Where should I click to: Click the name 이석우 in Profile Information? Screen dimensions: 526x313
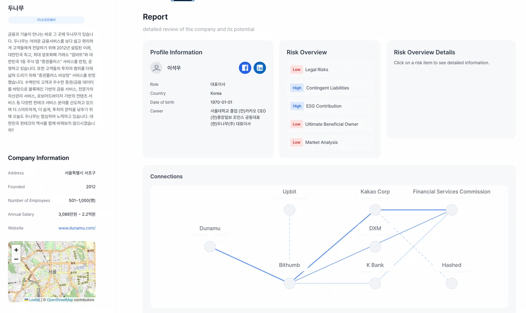click(174, 68)
